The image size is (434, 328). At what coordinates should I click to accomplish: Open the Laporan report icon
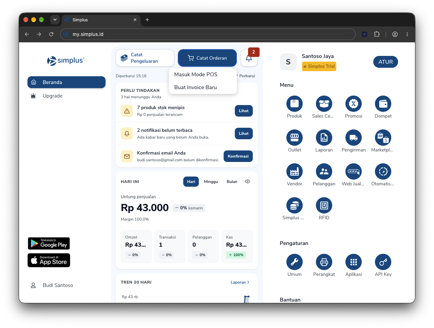324,138
